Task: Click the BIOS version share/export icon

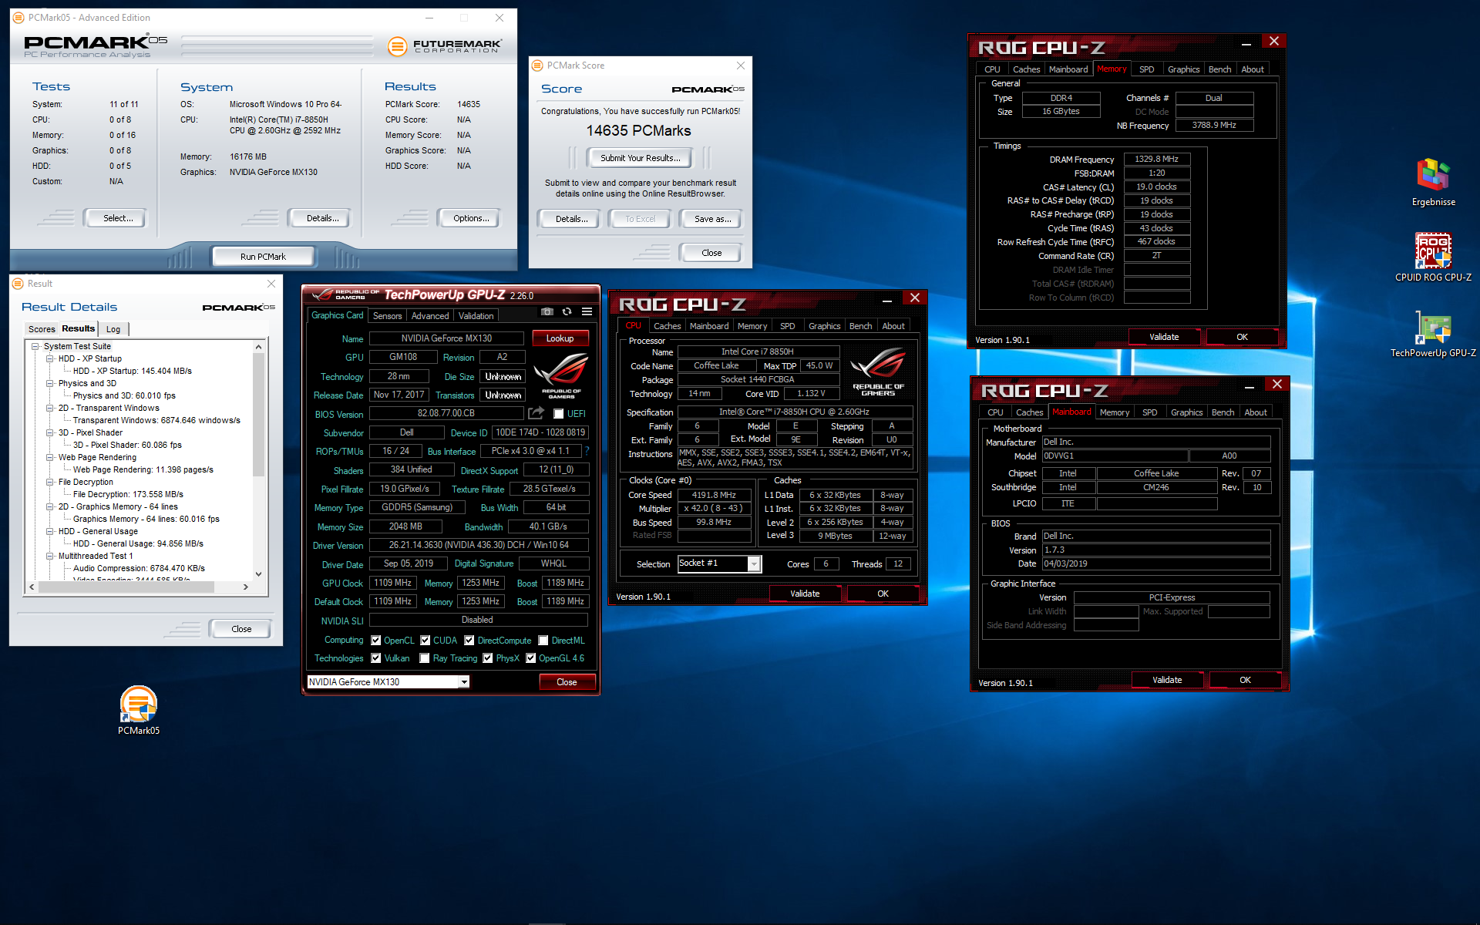Action: pyautogui.click(x=536, y=413)
